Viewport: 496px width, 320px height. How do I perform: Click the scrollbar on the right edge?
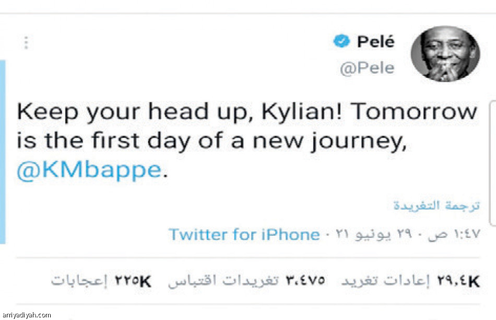pos(491,162)
